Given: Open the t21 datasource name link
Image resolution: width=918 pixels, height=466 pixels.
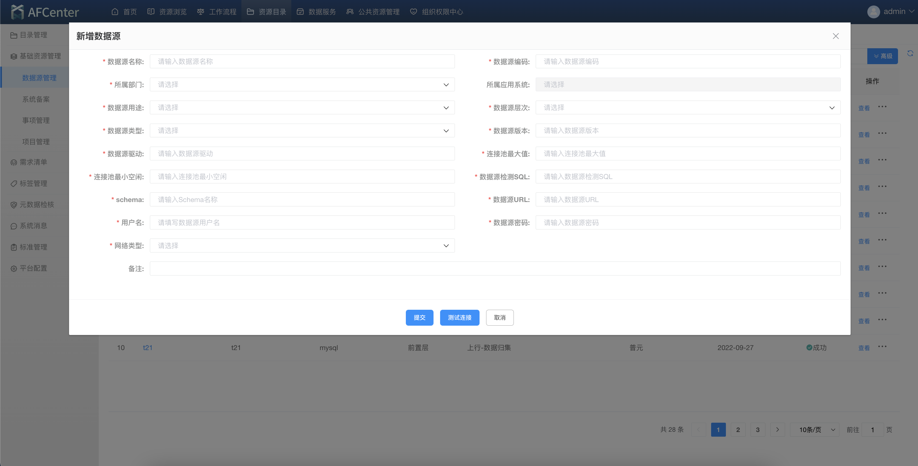Looking at the screenshot, I should click(x=147, y=348).
